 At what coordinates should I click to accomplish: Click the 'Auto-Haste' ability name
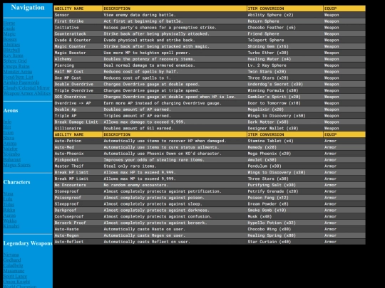[x=66, y=229]
